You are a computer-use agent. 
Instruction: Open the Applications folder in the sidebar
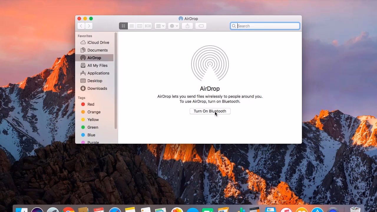(98, 73)
